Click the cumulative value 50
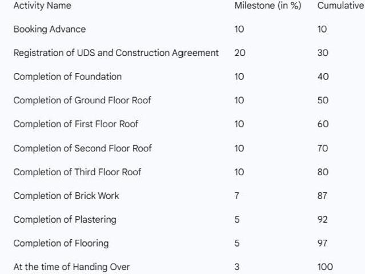The height and width of the screenshot is (274, 365). [x=323, y=100]
